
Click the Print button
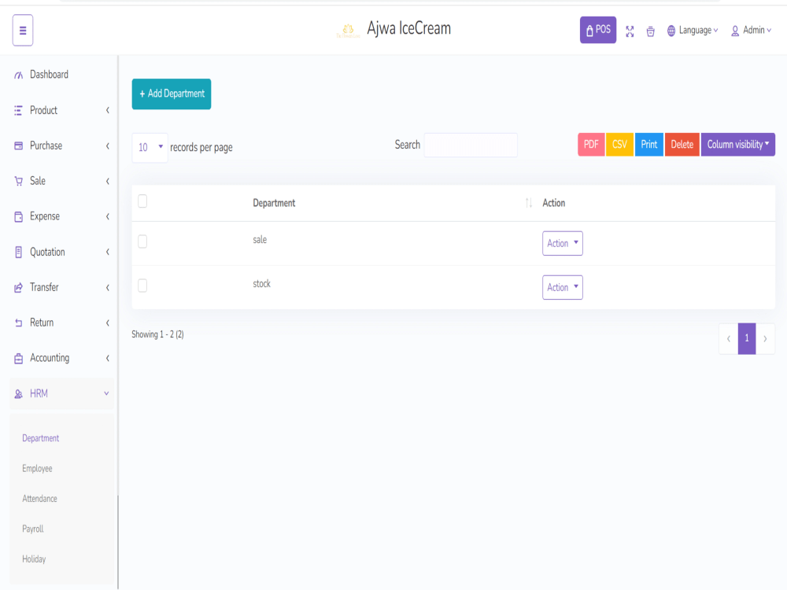pos(649,145)
